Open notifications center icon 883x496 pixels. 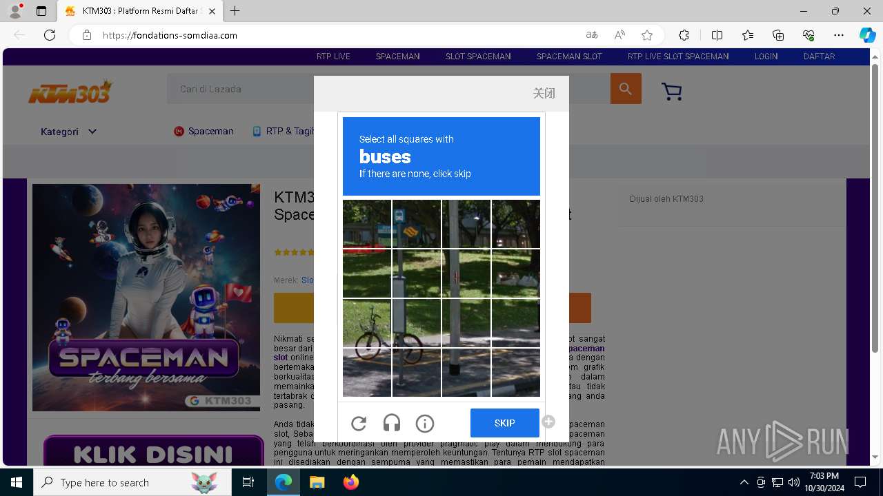860,482
